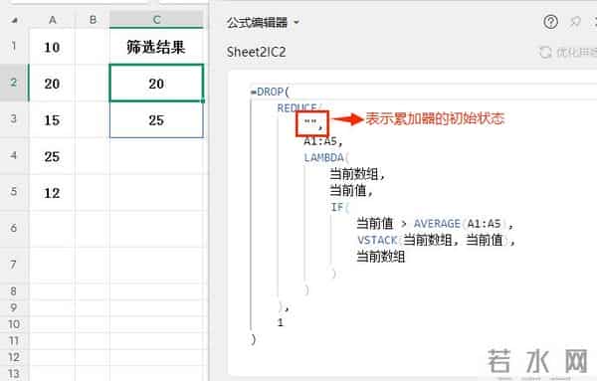The height and width of the screenshot is (381, 597).
Task: Click cell A5 containing 12
Action: point(52,193)
